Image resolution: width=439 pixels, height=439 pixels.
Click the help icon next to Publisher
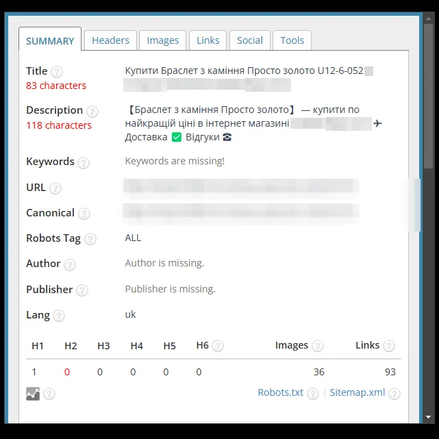82,290
